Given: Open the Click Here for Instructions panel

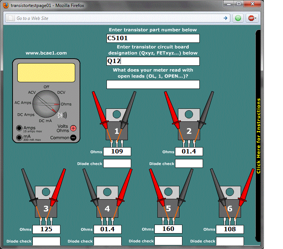Looking at the screenshot, I should click(x=258, y=136).
